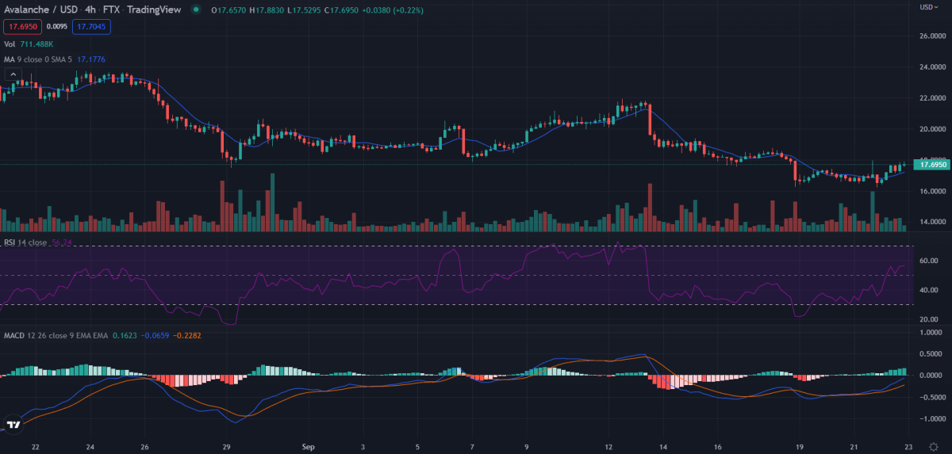Click the TradingView logo icon

13,424
